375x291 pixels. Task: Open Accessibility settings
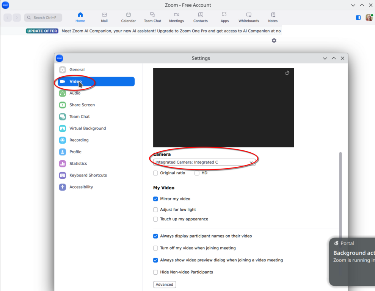(x=96, y=187)
